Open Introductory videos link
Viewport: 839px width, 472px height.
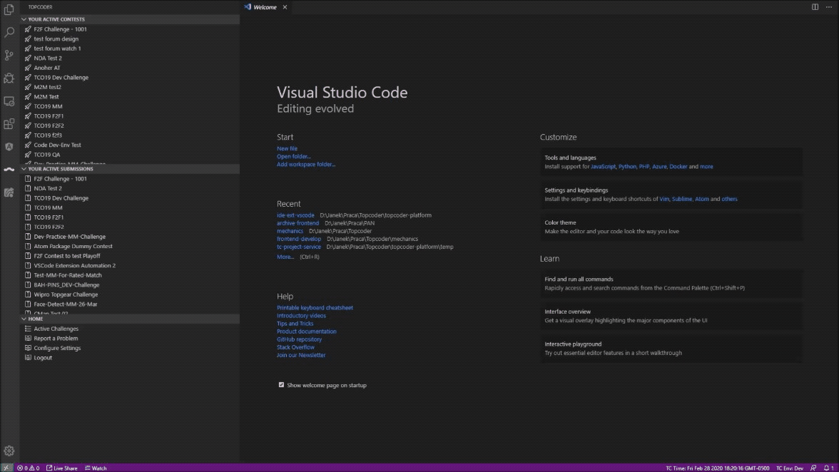click(301, 316)
